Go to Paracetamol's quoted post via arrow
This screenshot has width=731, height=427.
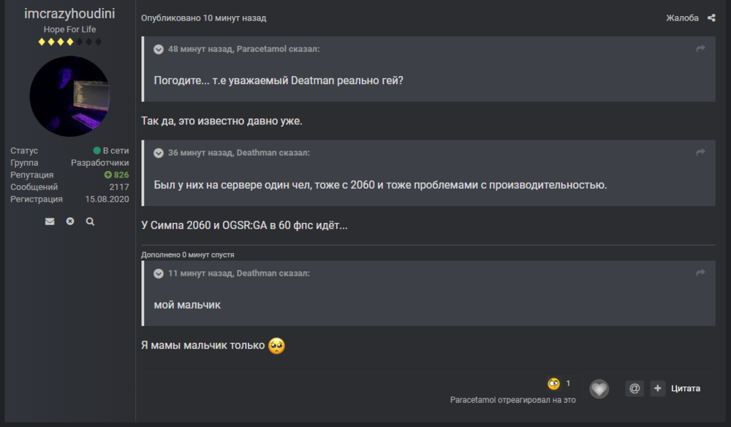point(700,49)
